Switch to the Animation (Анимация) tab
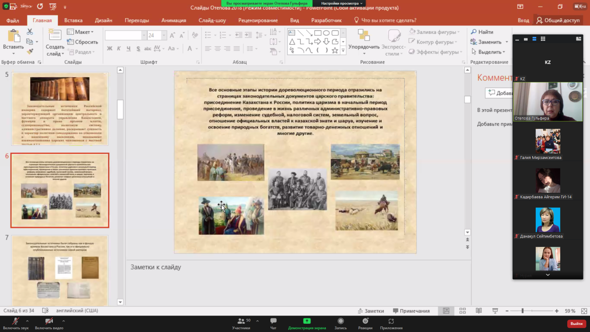This screenshot has height=332, width=590. coord(173,20)
